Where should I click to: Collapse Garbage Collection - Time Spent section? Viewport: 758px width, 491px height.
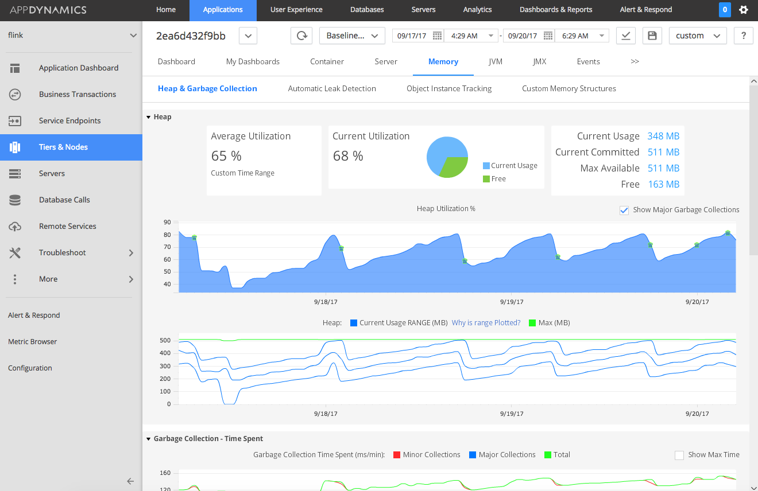click(x=148, y=439)
